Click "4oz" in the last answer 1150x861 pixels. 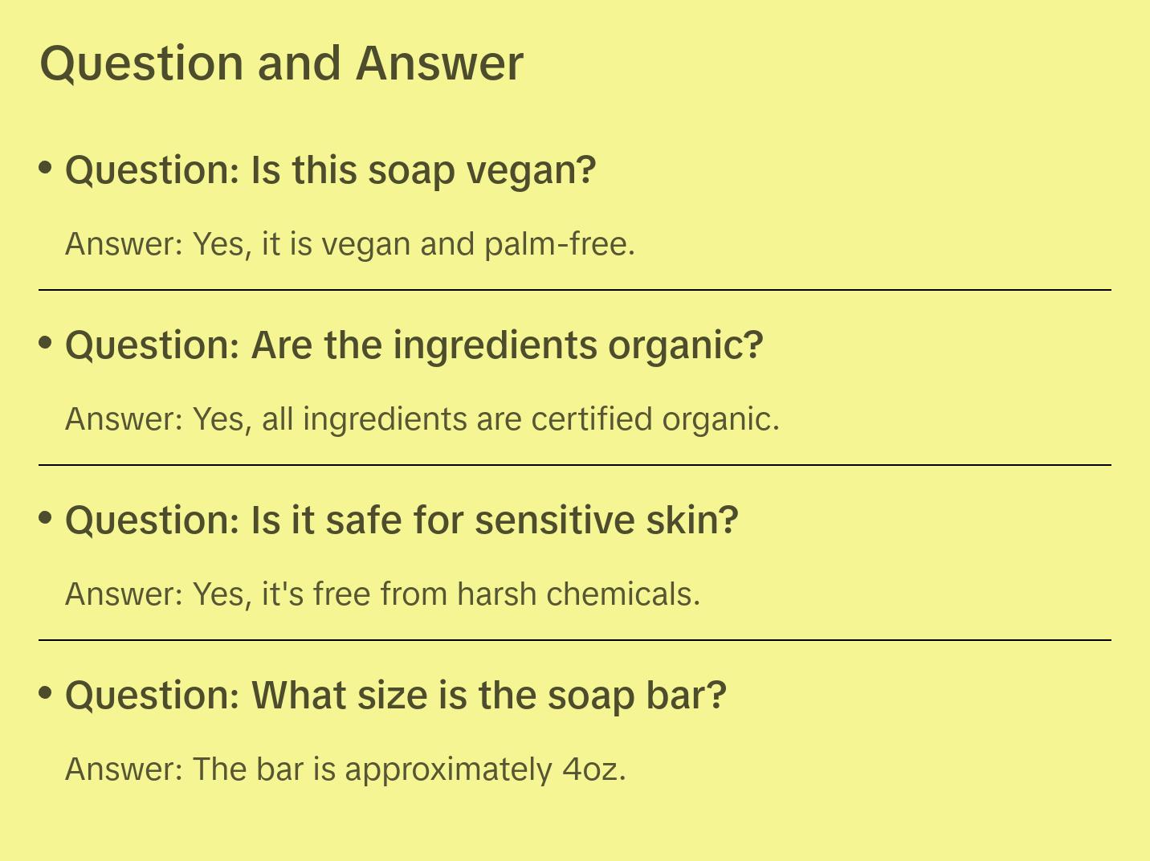[589, 769]
